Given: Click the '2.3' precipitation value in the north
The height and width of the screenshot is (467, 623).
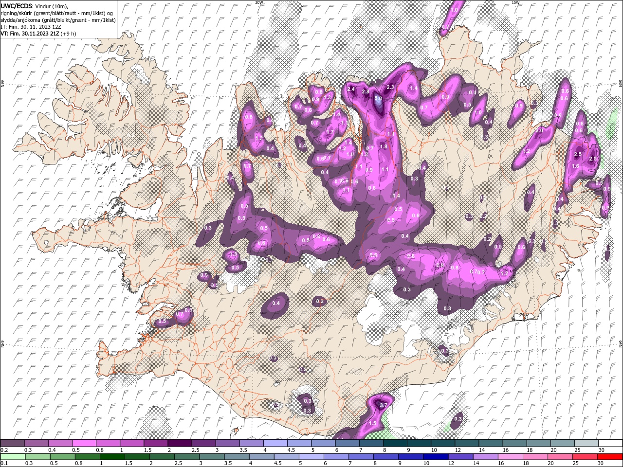Looking at the screenshot, I should click(390, 88).
